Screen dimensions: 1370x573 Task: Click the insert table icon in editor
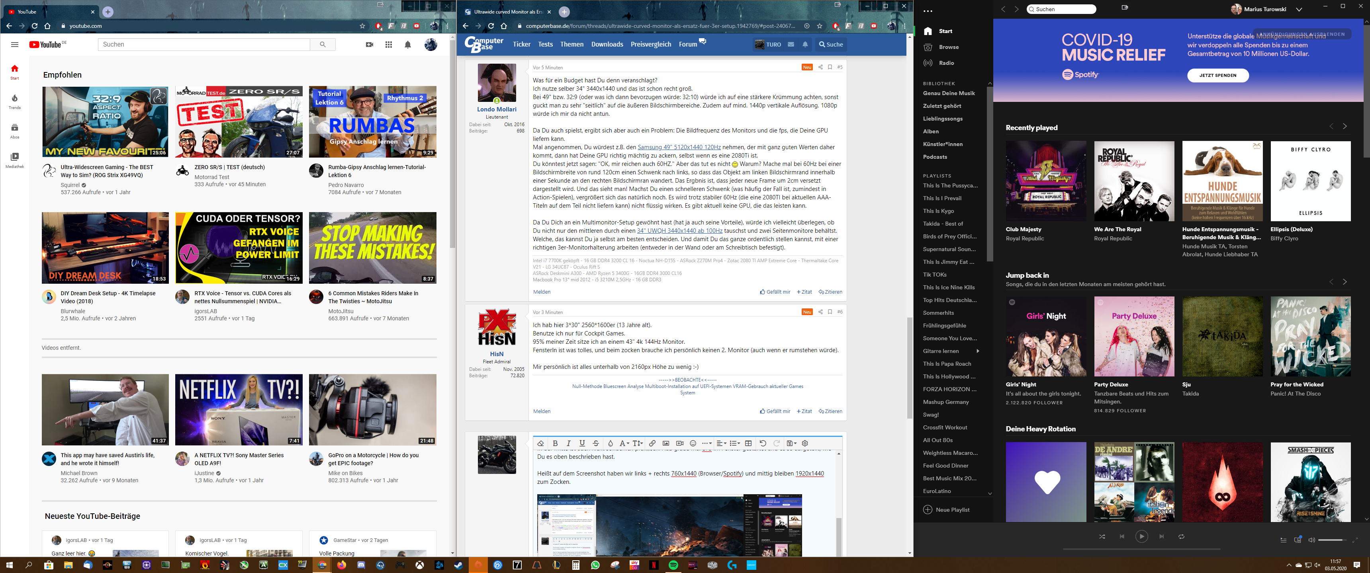click(748, 443)
